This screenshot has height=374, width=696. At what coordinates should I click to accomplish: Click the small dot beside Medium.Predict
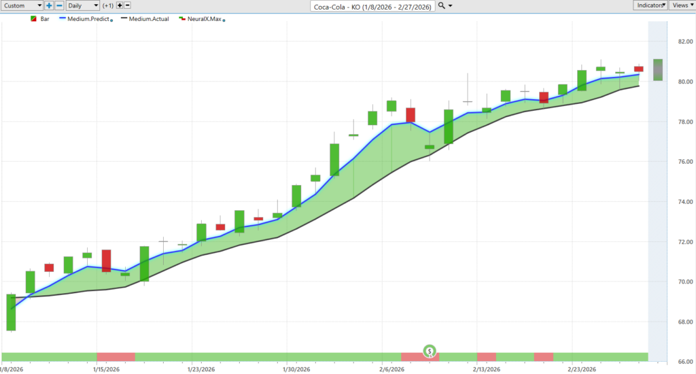[x=111, y=20]
